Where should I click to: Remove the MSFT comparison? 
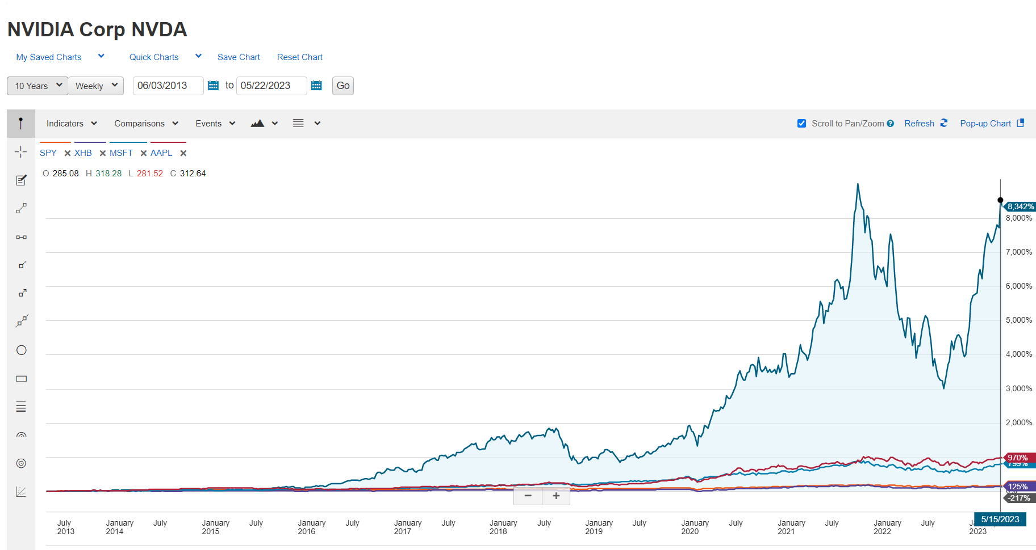point(144,153)
